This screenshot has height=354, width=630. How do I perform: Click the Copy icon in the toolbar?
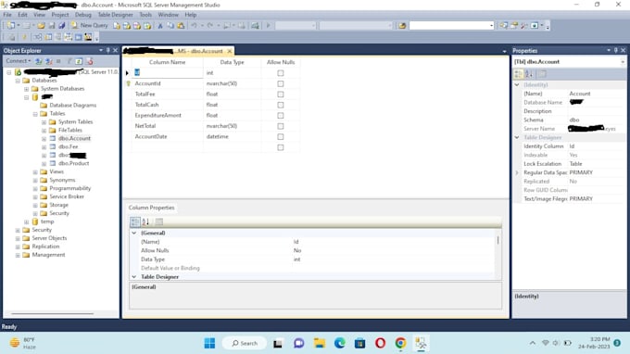click(170, 26)
